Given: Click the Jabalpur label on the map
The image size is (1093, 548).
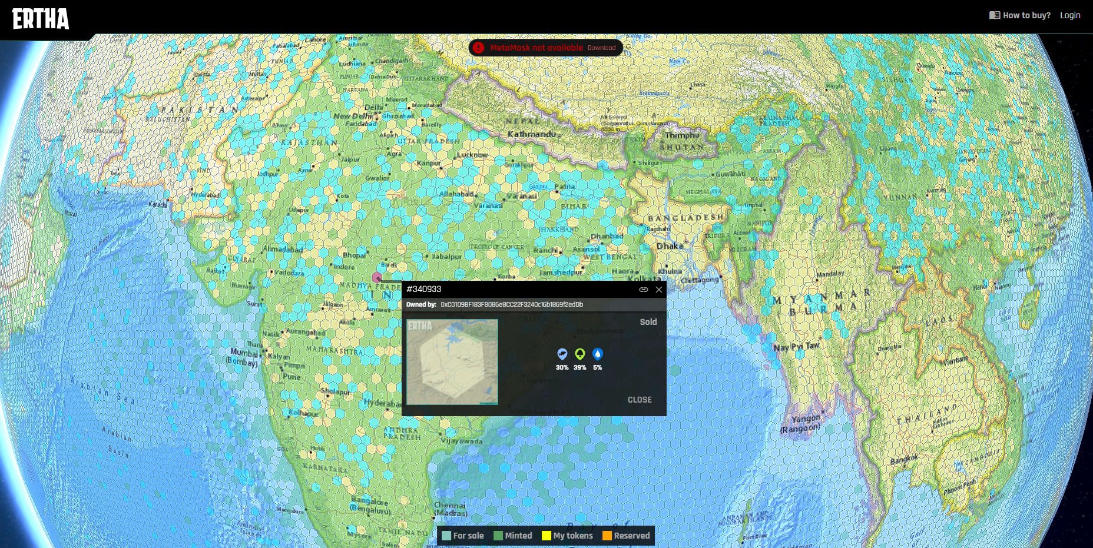Looking at the screenshot, I should click(x=447, y=257).
